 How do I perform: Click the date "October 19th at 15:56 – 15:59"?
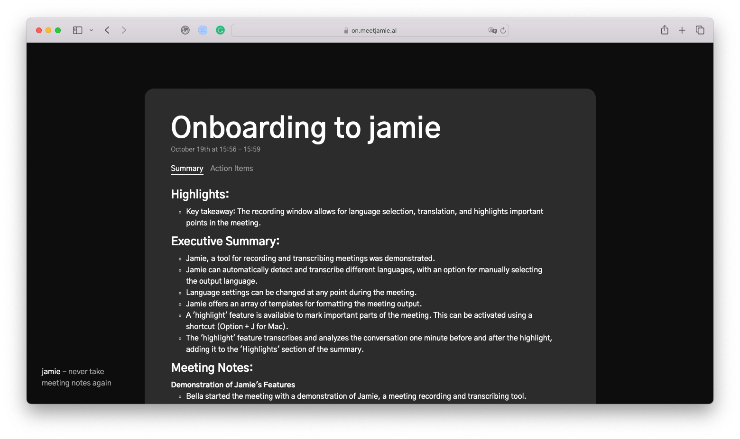215,149
